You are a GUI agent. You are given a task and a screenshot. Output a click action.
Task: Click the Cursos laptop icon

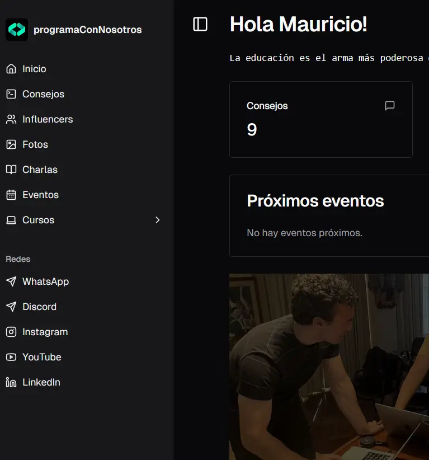[11, 220]
